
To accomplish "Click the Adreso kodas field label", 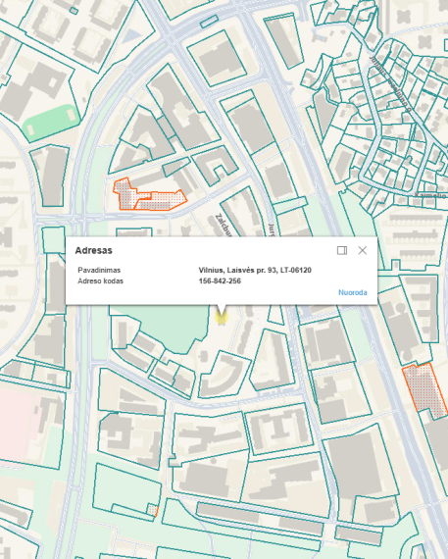I will (x=101, y=280).
